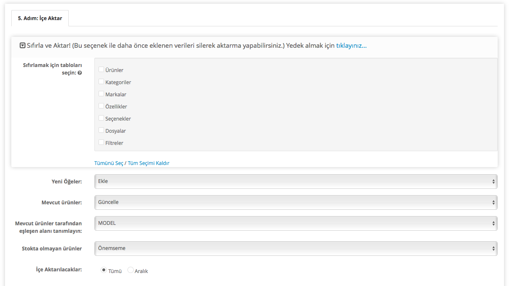Image resolution: width=509 pixels, height=286 pixels.
Task: Enable the Ürünler checkbox
Action: coord(101,70)
